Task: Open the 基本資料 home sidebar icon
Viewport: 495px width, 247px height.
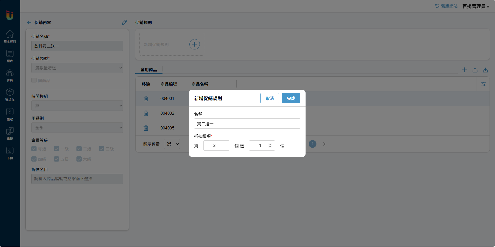Action: (x=10, y=37)
